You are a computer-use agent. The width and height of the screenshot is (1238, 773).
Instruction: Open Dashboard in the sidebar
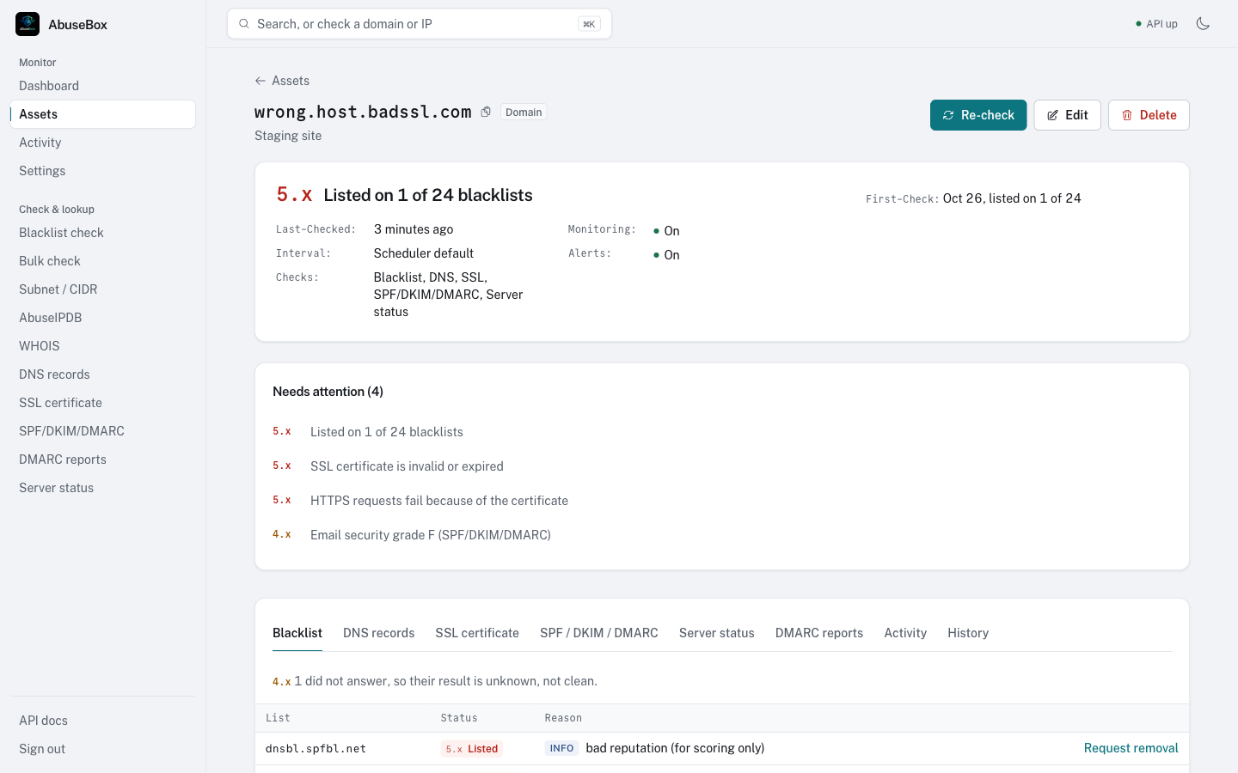coord(103,86)
